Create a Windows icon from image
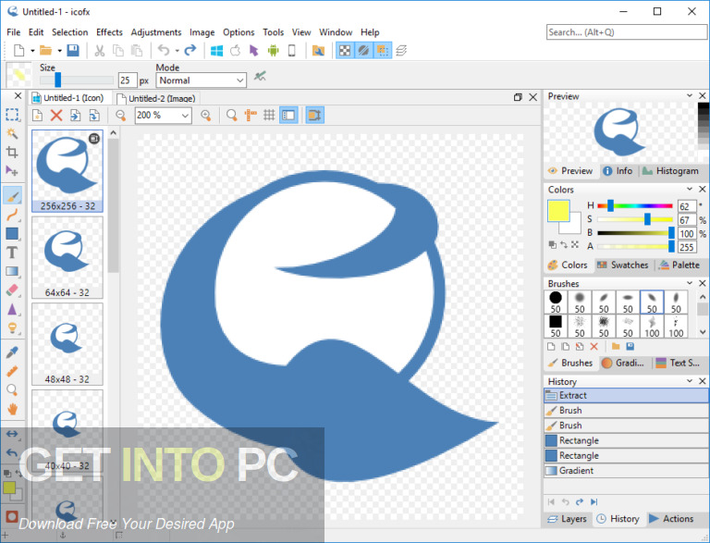The image size is (710, 543). point(216,50)
